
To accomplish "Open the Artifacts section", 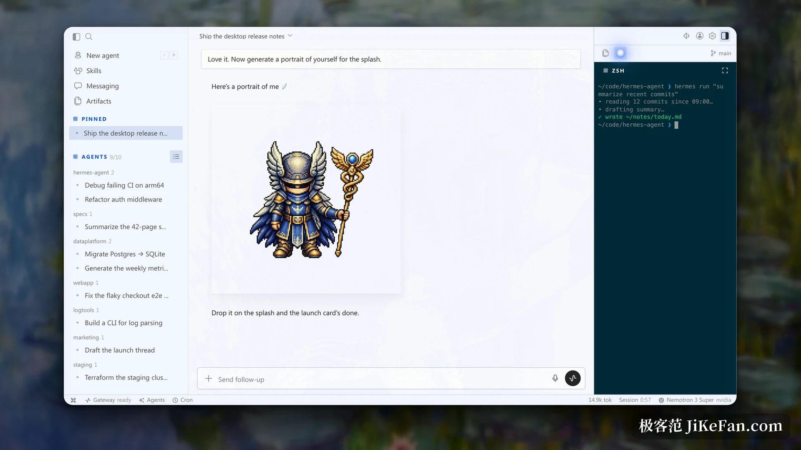I will click(126, 101).
